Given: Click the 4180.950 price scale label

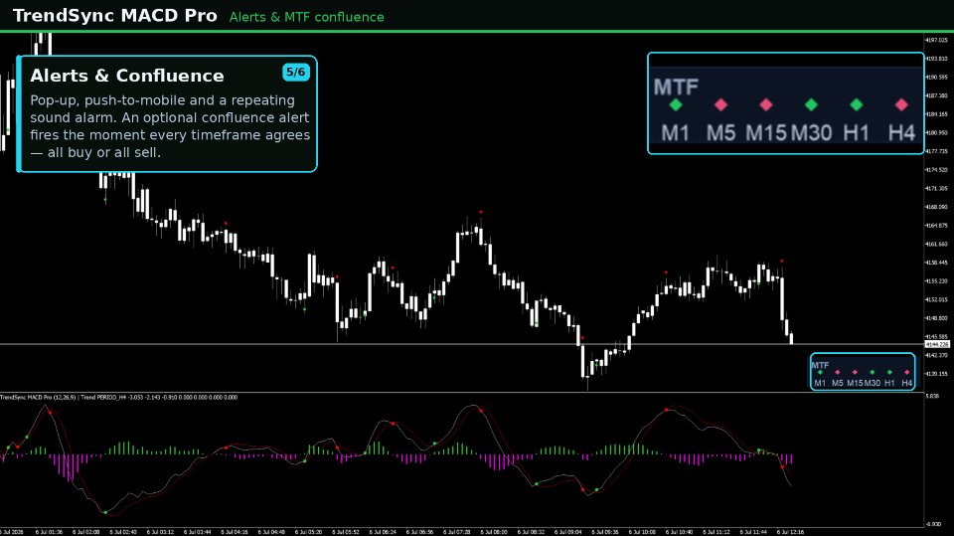Looking at the screenshot, I should coord(936,132).
